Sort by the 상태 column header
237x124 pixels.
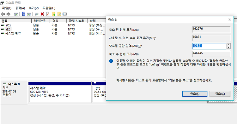tap(97, 21)
